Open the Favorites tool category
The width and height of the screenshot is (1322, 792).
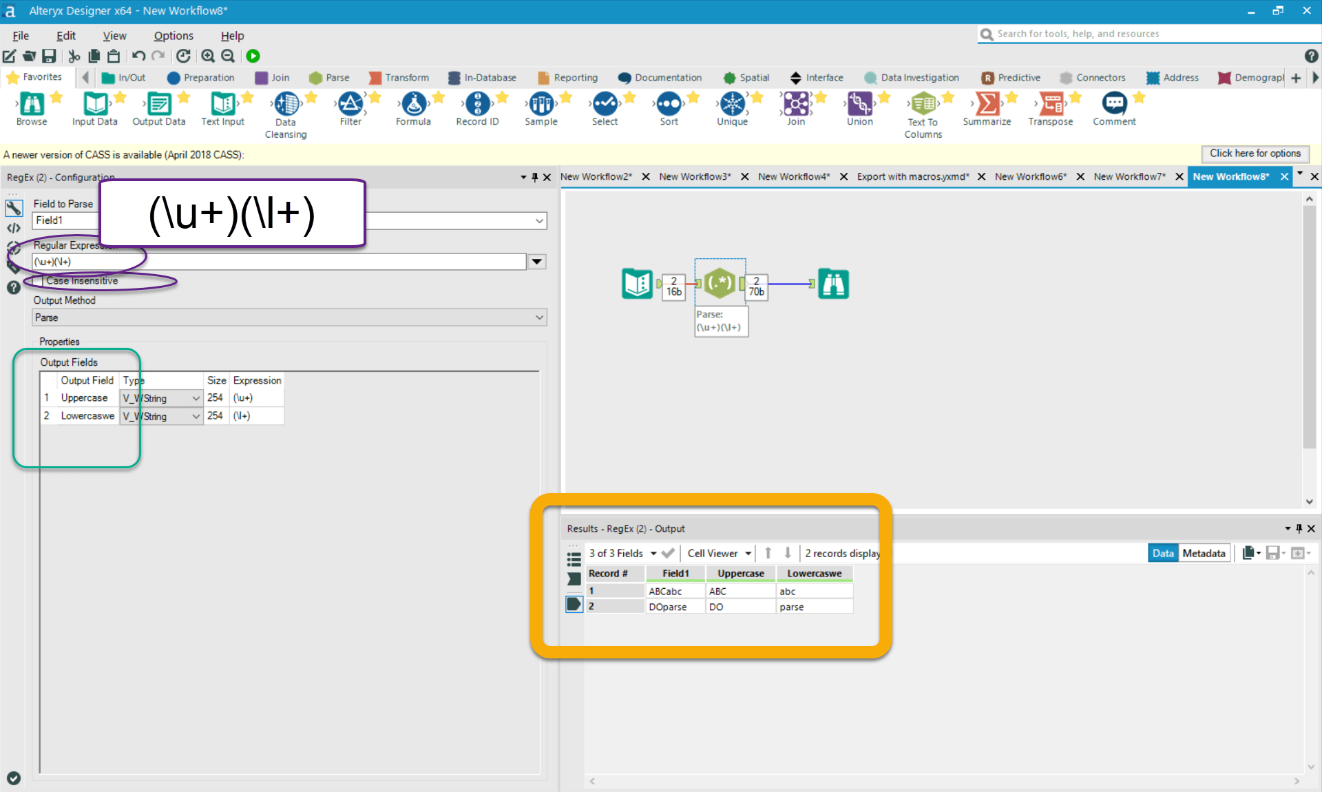click(x=34, y=77)
